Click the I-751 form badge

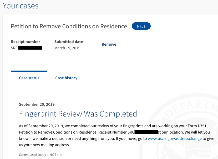[141, 26]
